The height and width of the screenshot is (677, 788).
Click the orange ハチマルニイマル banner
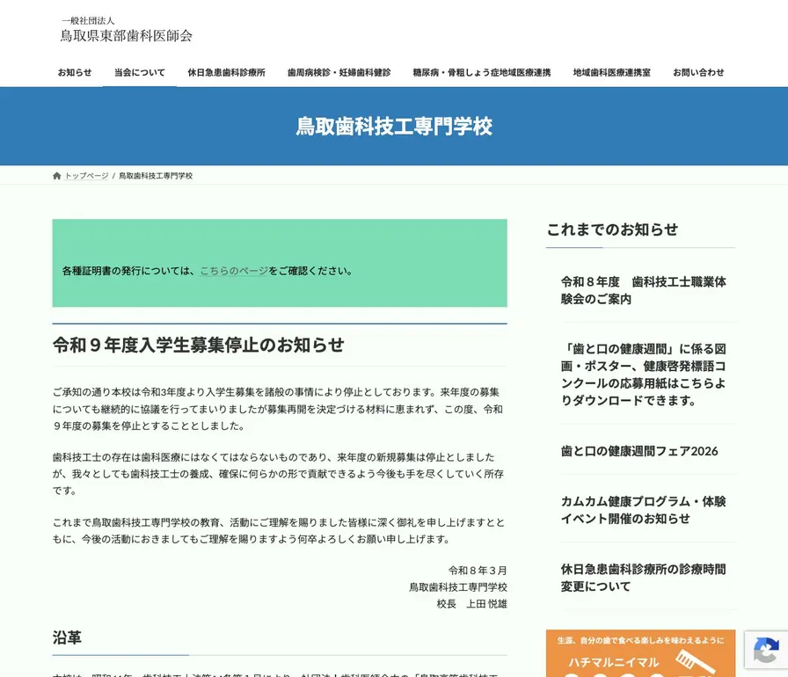(640, 653)
